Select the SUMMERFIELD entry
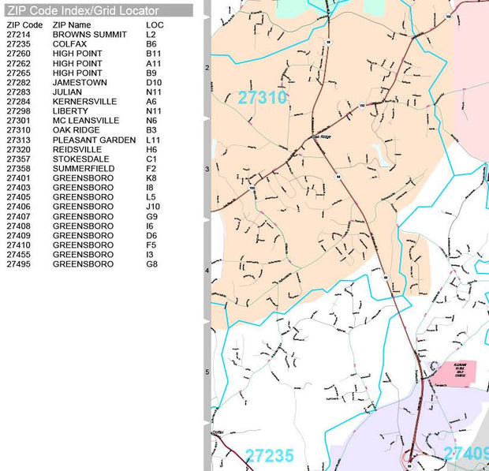This screenshot has height=471, width=489. click(x=84, y=168)
